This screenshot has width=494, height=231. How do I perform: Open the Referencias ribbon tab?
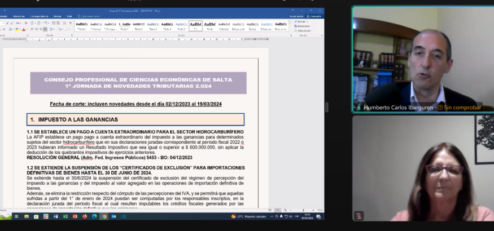point(19,16)
